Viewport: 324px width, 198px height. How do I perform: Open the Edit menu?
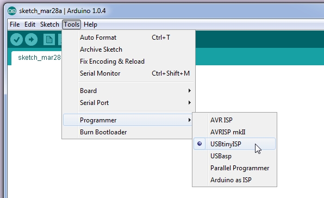30,24
